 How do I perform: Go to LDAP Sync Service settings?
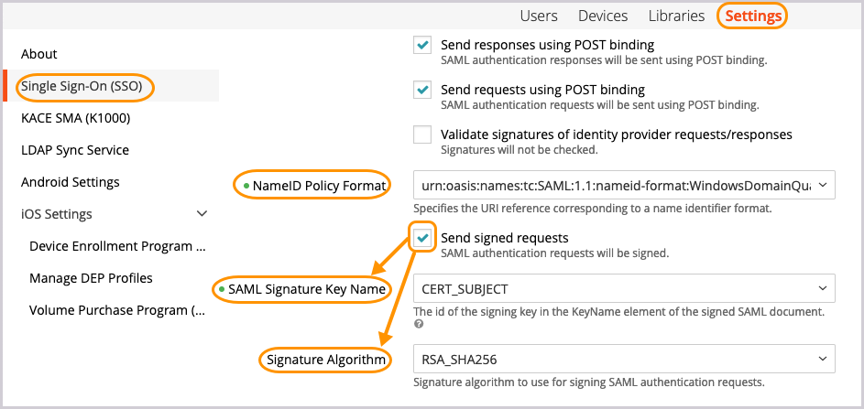(75, 150)
